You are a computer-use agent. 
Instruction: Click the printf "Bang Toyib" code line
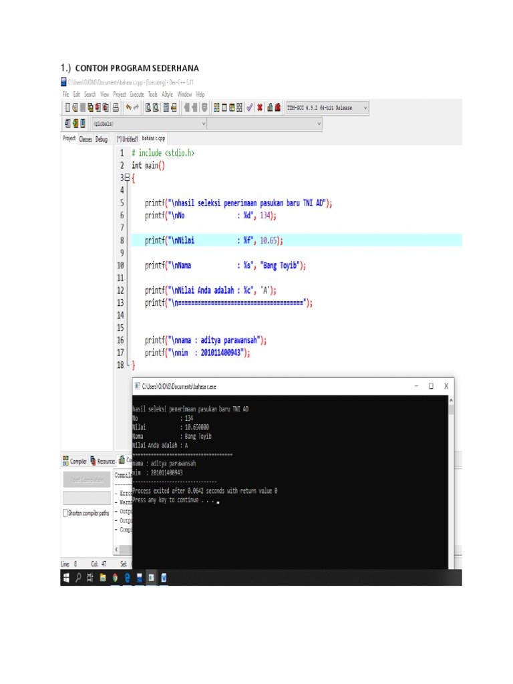(226, 265)
